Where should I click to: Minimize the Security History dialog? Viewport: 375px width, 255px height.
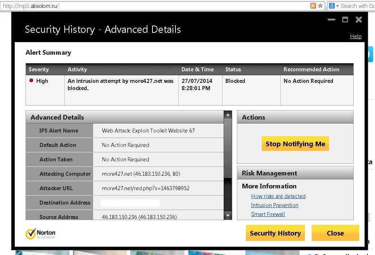(331, 20)
